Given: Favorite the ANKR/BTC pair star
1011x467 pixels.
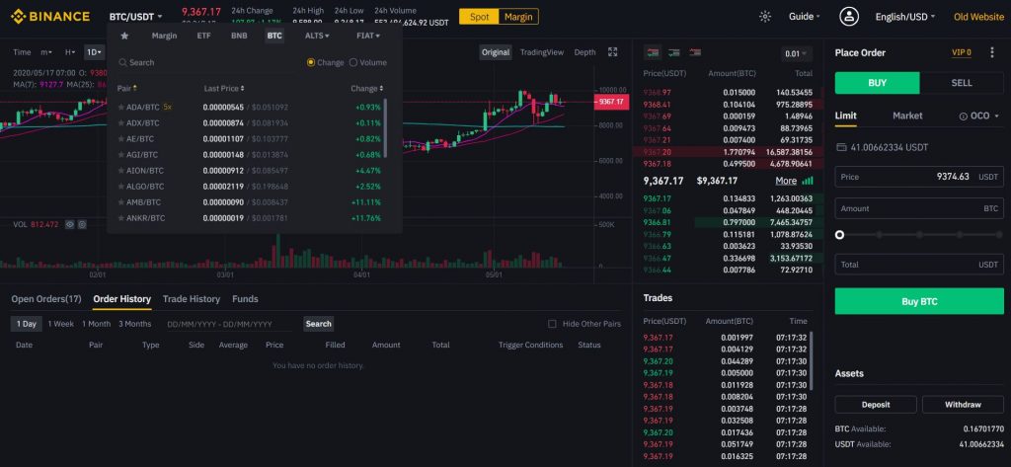Looking at the screenshot, I should click(121, 218).
